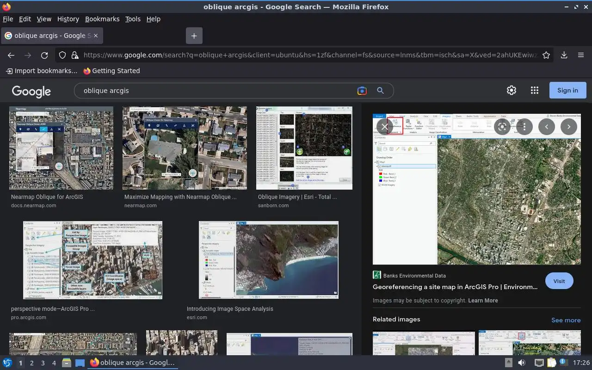The width and height of the screenshot is (592, 370).
Task: Search this image with Google Lens
Action: coord(502,127)
